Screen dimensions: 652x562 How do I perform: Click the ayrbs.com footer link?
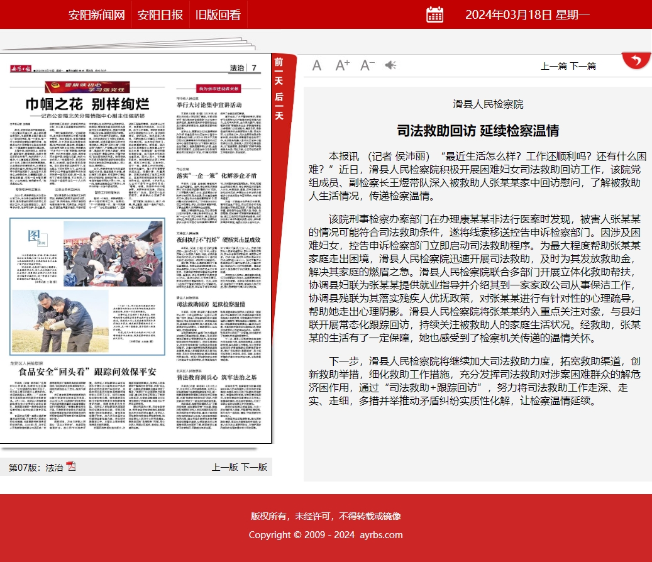click(x=381, y=535)
